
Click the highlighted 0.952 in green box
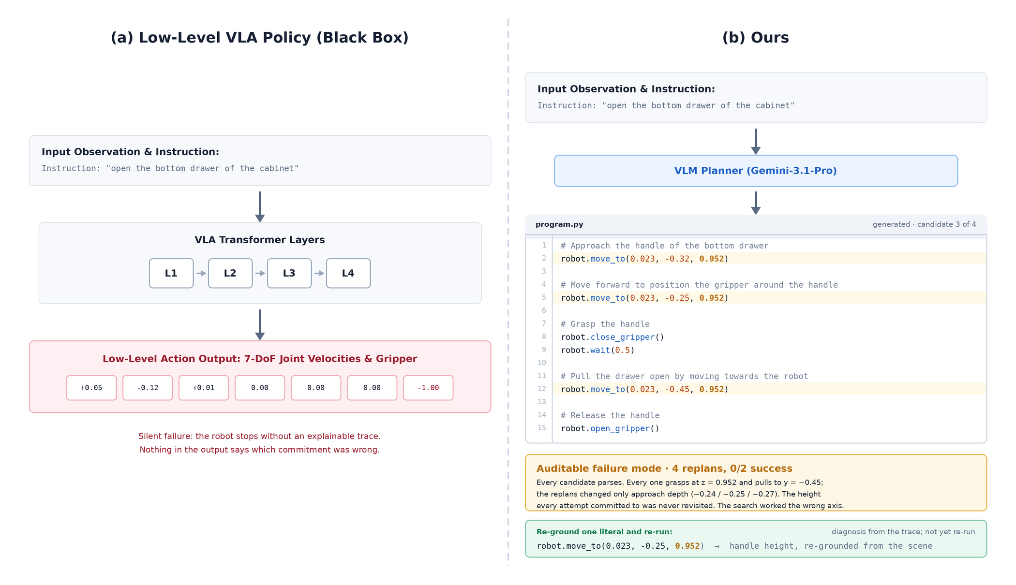click(687, 546)
